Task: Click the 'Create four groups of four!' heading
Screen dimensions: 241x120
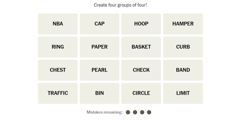Action: pyautogui.click(x=120, y=5)
